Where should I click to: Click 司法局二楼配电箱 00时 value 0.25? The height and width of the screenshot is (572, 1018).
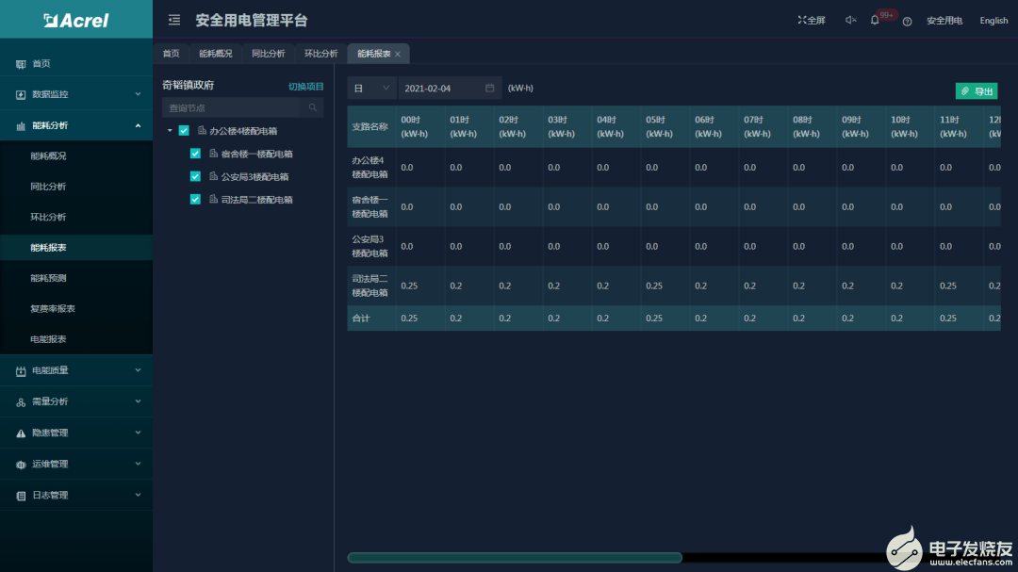pos(409,286)
